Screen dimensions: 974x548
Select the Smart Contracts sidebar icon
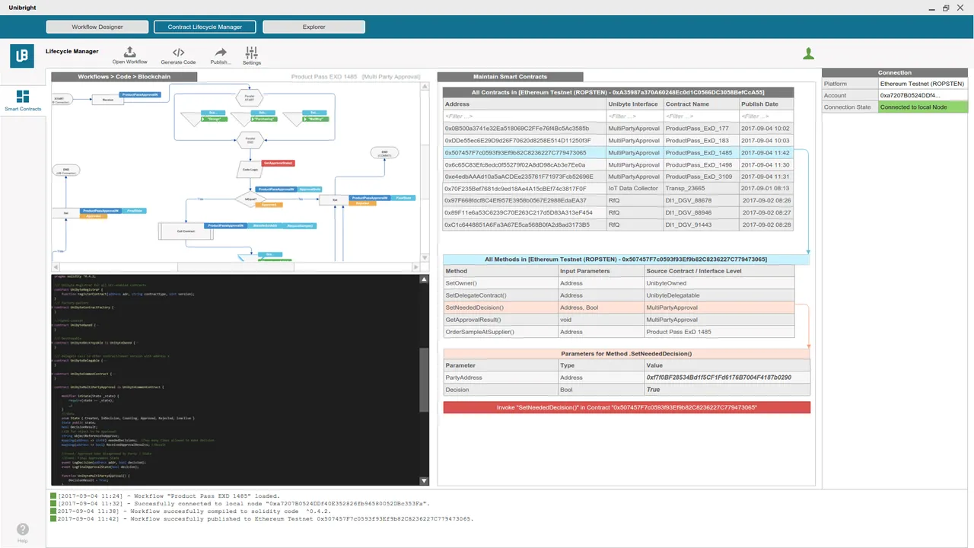(23, 97)
